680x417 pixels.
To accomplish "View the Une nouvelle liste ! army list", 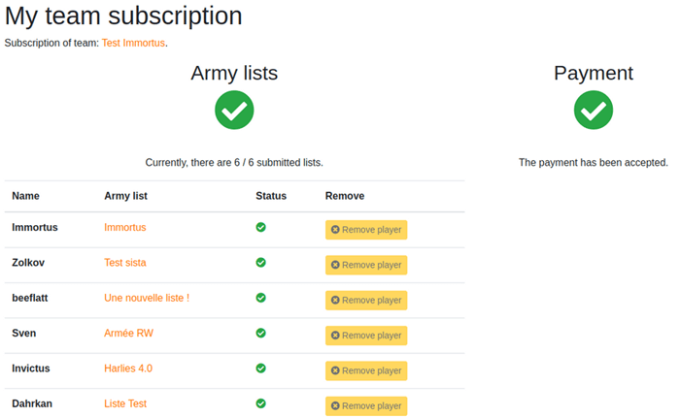I will pyautogui.click(x=147, y=298).
